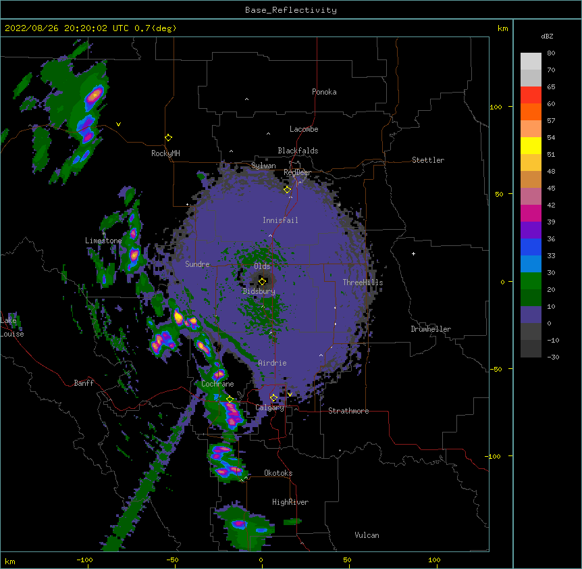The height and width of the screenshot is (569, 582).
Task: Select the top light grey 80-70 swatch
Action: 531,61
